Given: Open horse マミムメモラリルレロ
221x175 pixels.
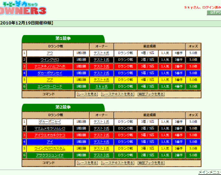Looking at the screenshot, I should (50, 128).
